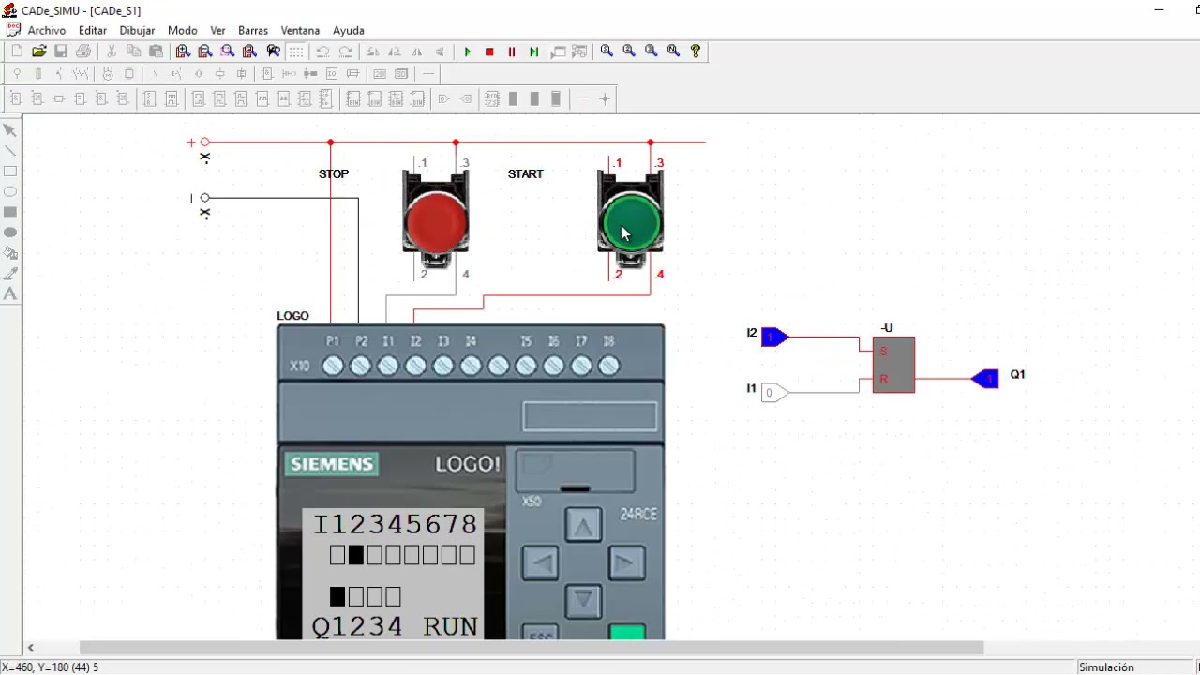
Task: Select the SR latch block labeled -U
Action: 893,365
